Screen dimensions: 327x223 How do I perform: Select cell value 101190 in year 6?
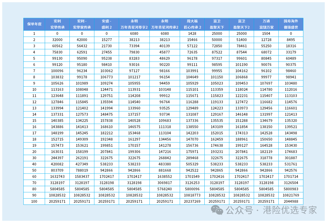pyautogui.click(x=242, y=65)
